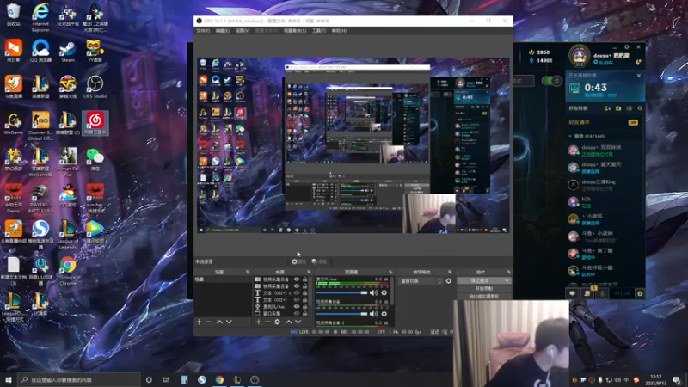Click add friend icon in League friends list
This screenshot has width=688, height=387.
[x=608, y=108]
